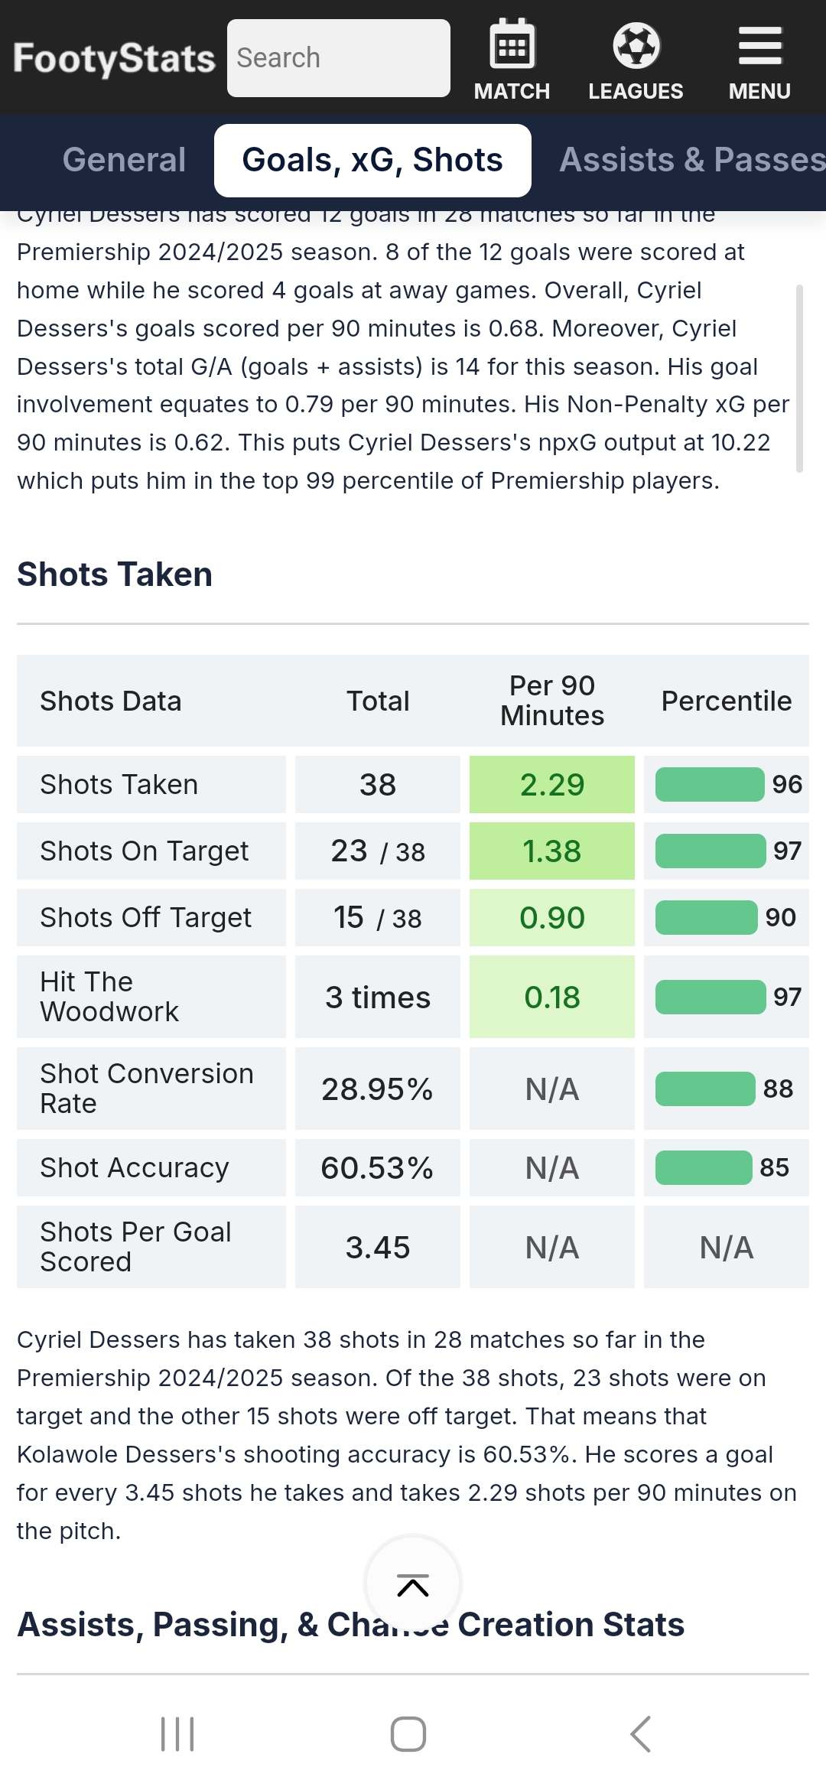Screen dimensions: 826x1790
Task: Click the FootyStats logo
Action: [x=115, y=59]
